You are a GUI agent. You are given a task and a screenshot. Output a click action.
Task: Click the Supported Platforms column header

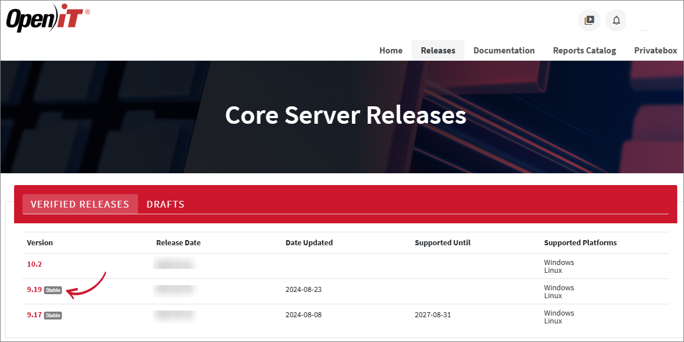coord(580,243)
